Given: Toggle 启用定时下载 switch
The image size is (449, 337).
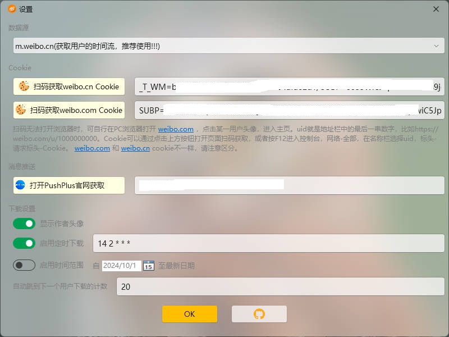Looking at the screenshot, I should 24,243.
